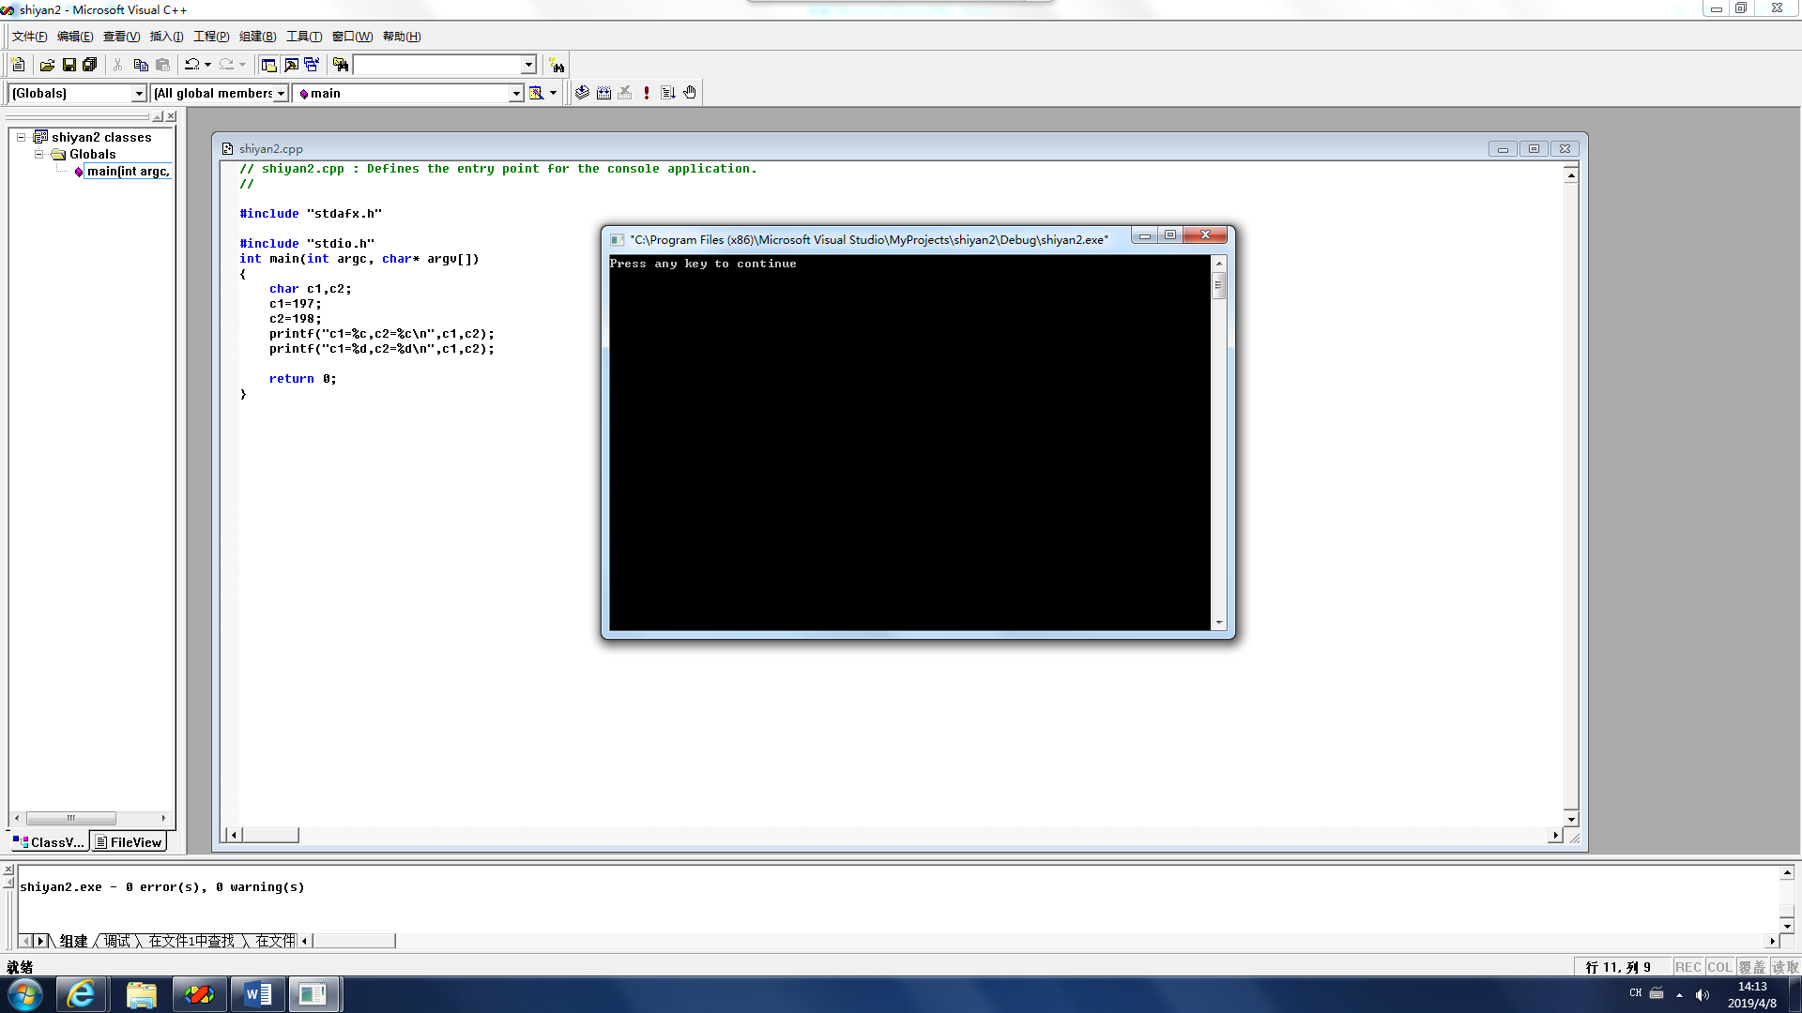Click the Find in Files binoculars icon

pos(341,65)
